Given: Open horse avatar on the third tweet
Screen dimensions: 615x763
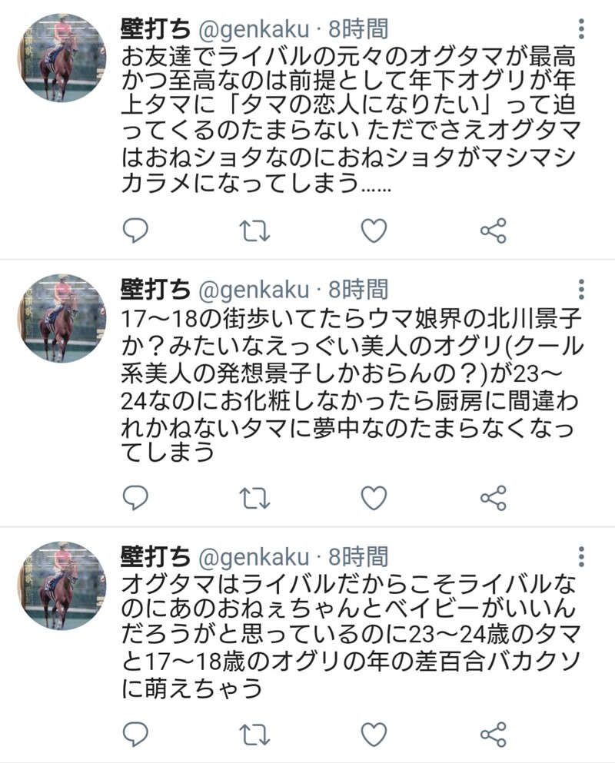Looking at the screenshot, I should 61,586.
